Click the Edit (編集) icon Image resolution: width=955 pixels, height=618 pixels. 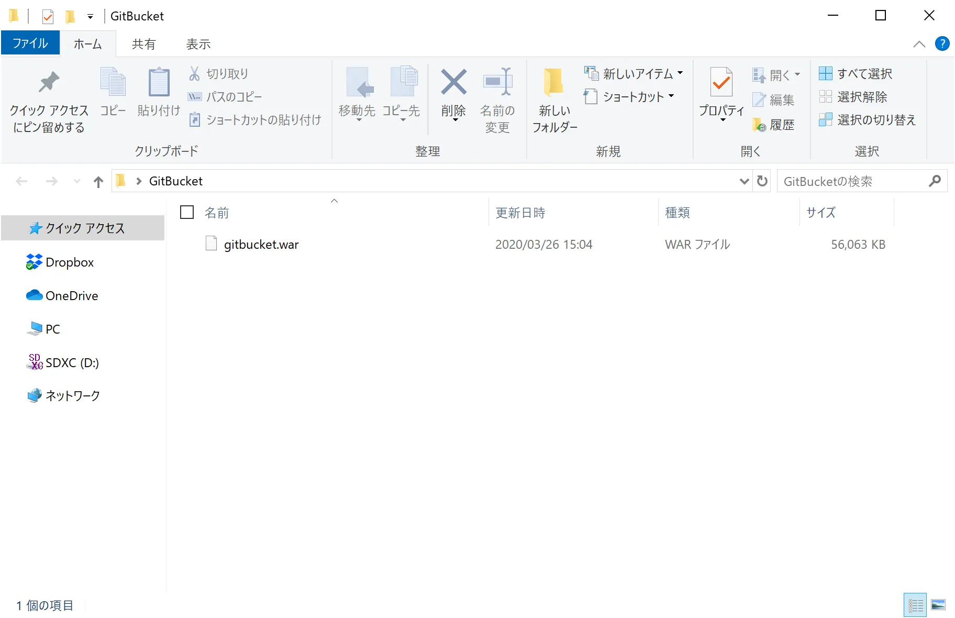(x=759, y=100)
